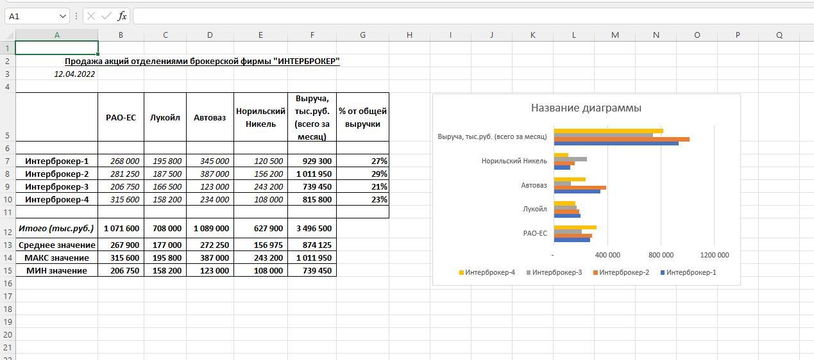Click chart title Название диаграммы
The image size is (814, 360).
tap(586, 108)
